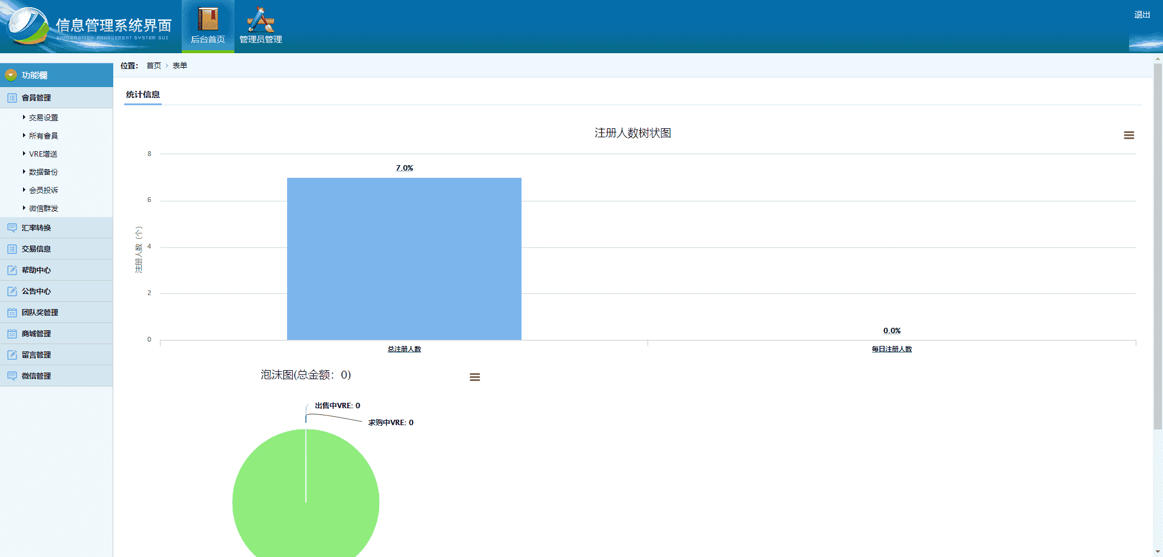Expand the 微信管理 sidebar section
This screenshot has height=557, width=1163.
point(36,376)
